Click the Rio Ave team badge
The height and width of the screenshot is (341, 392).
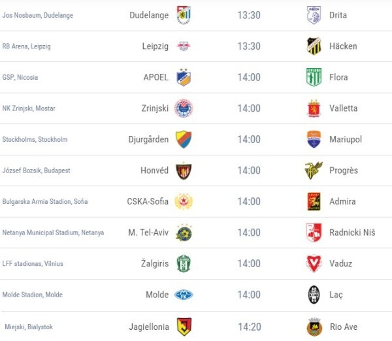pos(314,326)
